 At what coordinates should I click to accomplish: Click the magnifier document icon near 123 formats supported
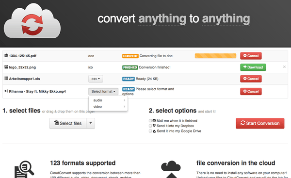click(x=24, y=169)
